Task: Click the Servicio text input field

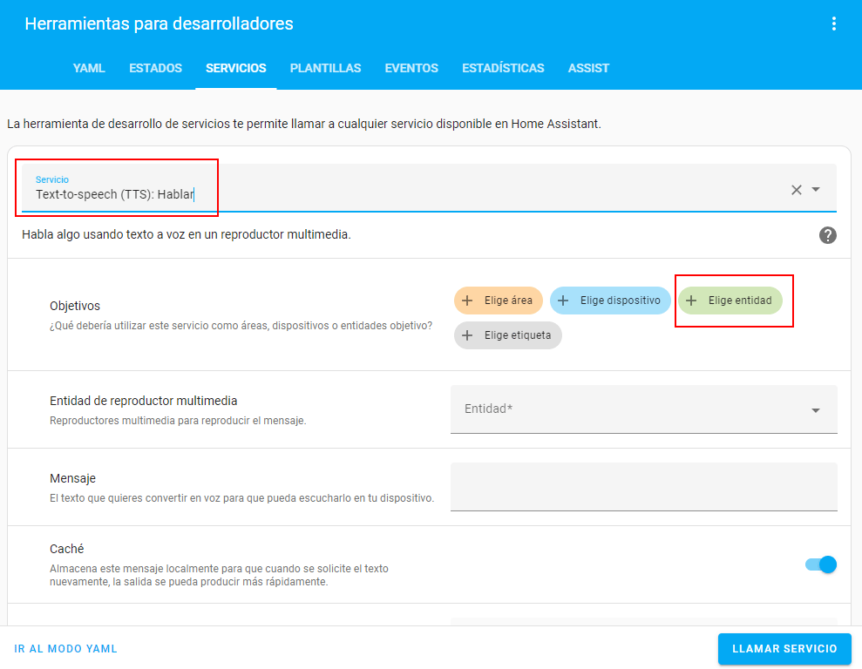Action: point(401,193)
